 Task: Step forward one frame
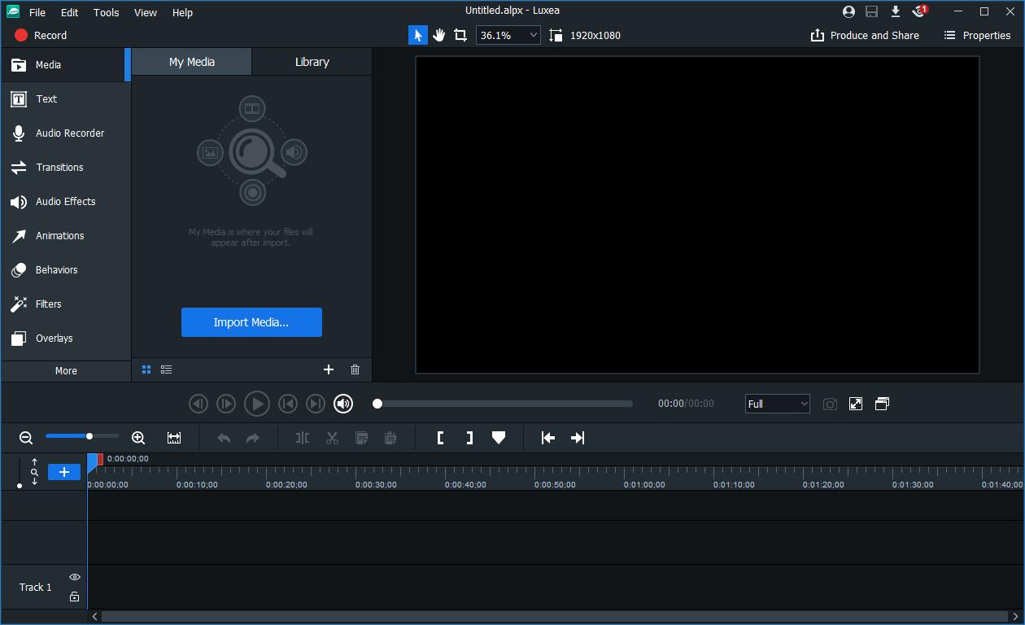click(x=226, y=404)
